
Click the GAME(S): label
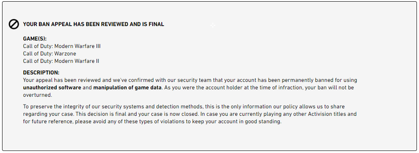point(35,39)
